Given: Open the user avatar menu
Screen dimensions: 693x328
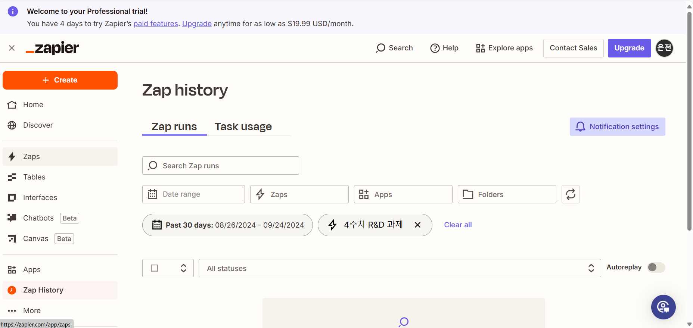Looking at the screenshot, I should [x=664, y=48].
